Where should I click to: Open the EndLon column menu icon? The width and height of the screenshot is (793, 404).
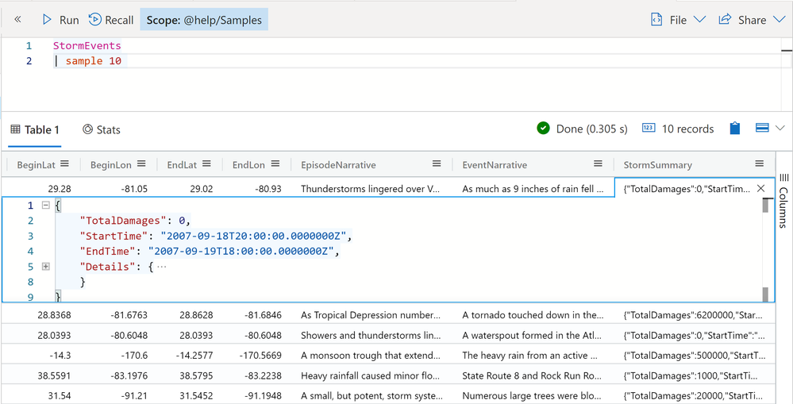pos(275,164)
